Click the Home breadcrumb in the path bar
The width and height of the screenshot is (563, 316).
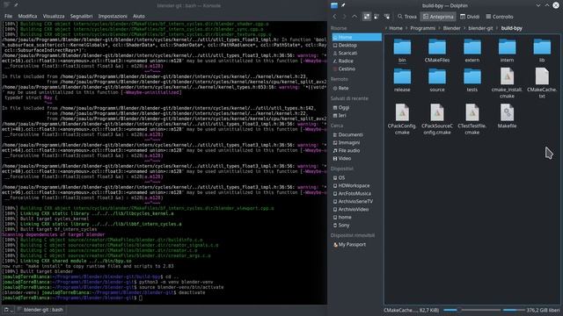[396, 28]
